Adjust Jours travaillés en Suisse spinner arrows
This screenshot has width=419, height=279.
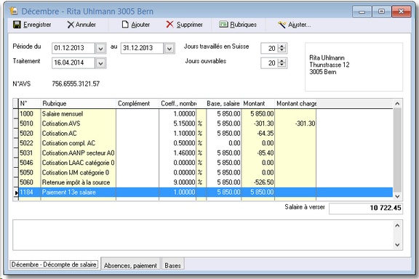[x=282, y=49]
